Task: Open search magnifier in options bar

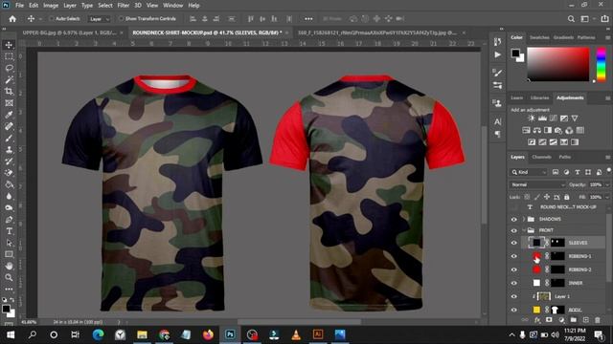Action: click(571, 19)
